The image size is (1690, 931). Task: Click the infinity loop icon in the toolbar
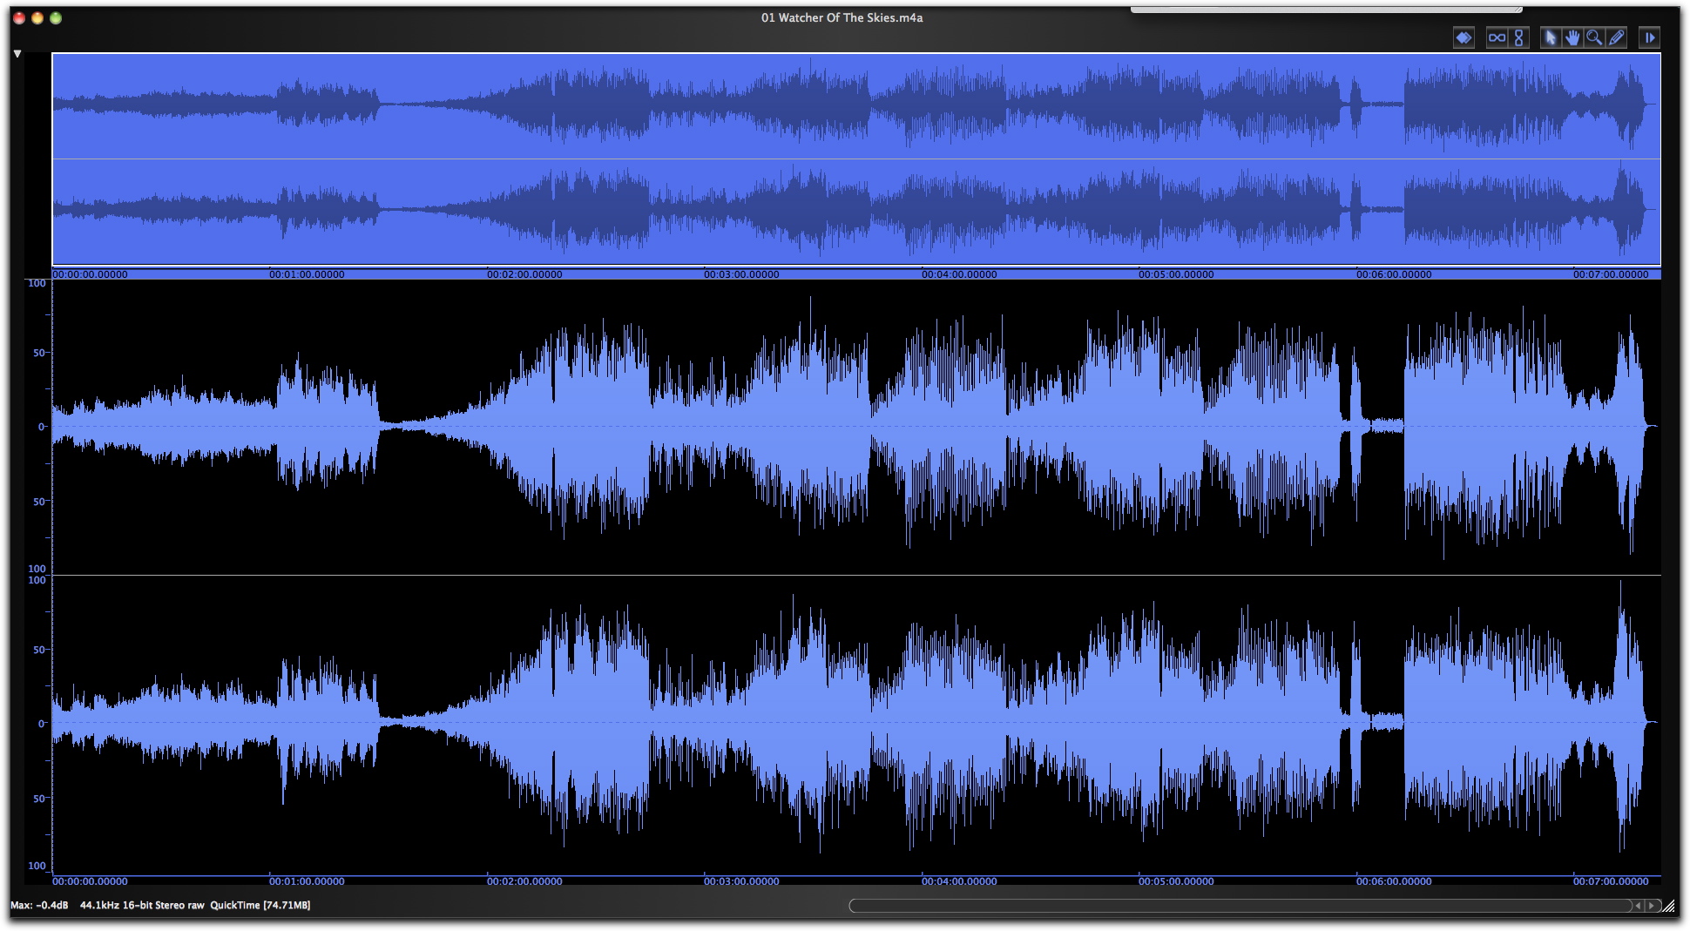(x=1498, y=38)
